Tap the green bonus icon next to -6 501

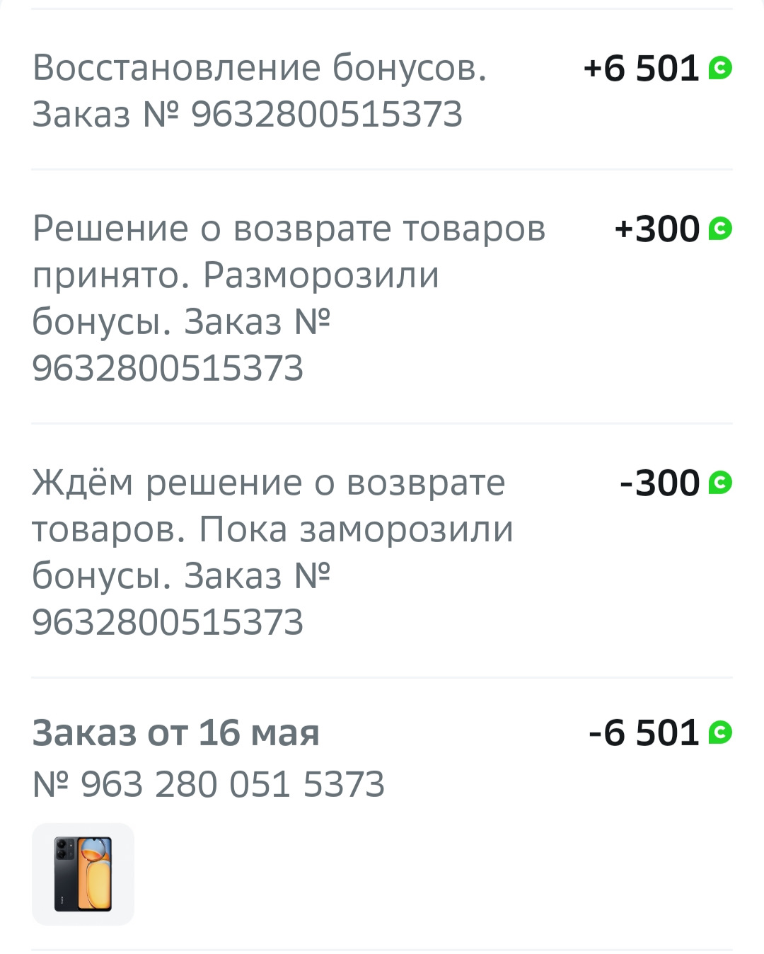point(720,732)
